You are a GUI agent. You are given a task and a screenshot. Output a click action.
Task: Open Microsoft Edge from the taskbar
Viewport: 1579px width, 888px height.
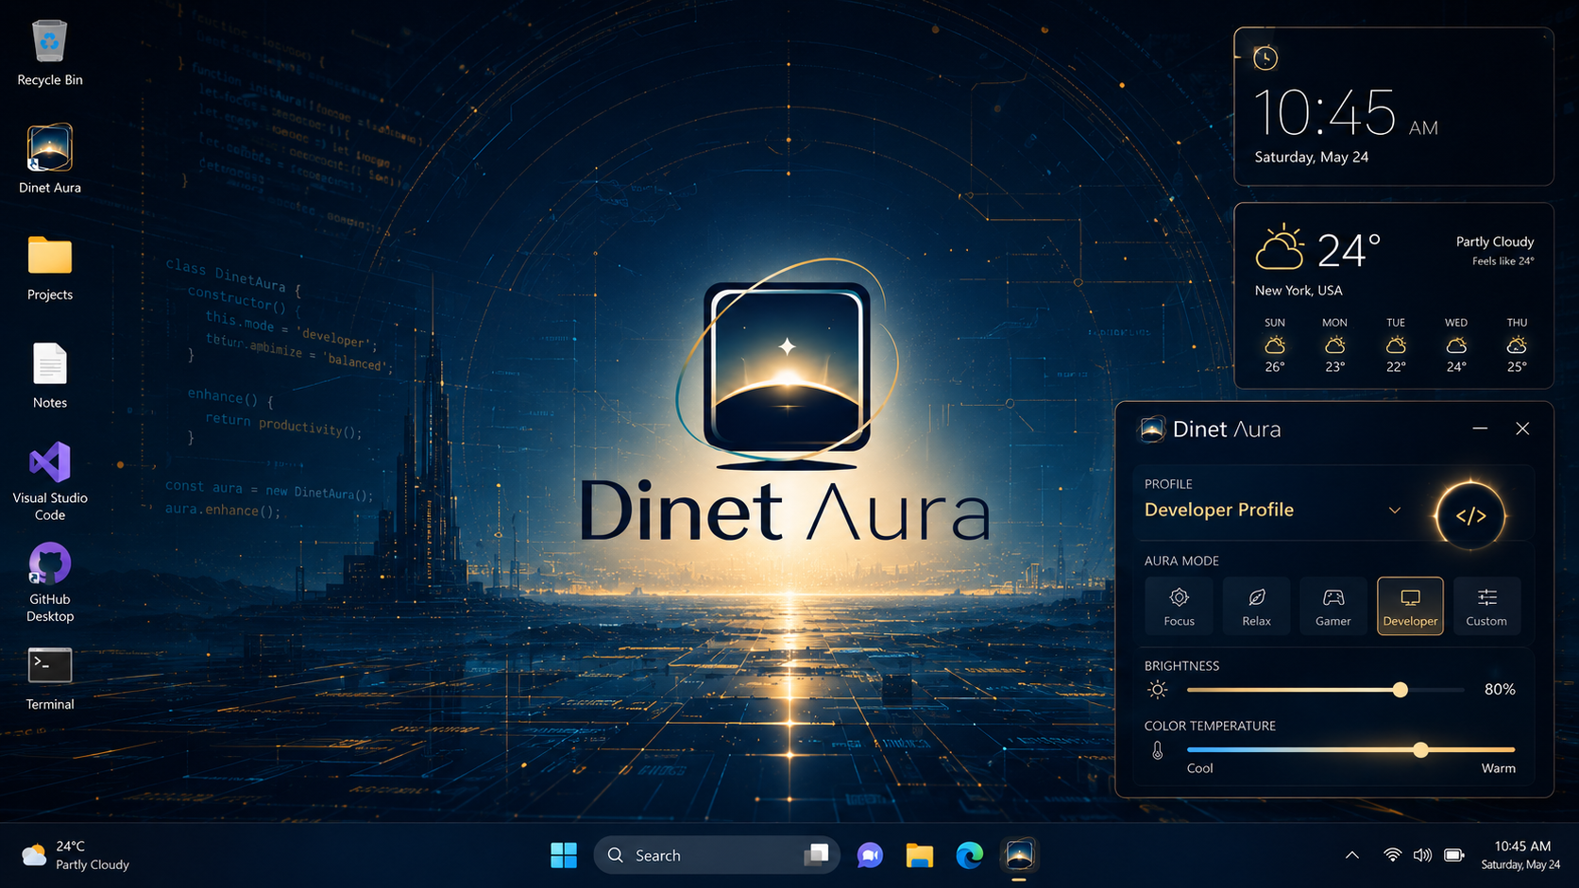969,855
